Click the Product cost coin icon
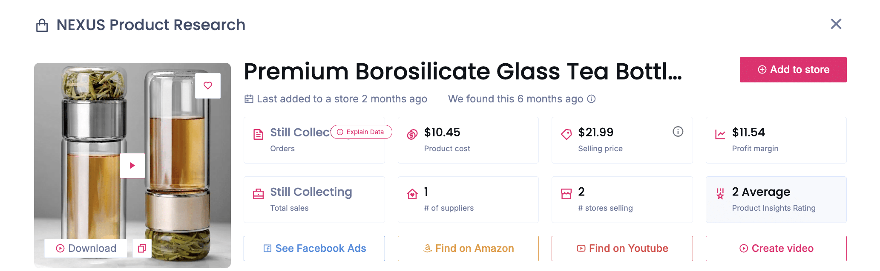The height and width of the screenshot is (271, 880). tap(412, 135)
